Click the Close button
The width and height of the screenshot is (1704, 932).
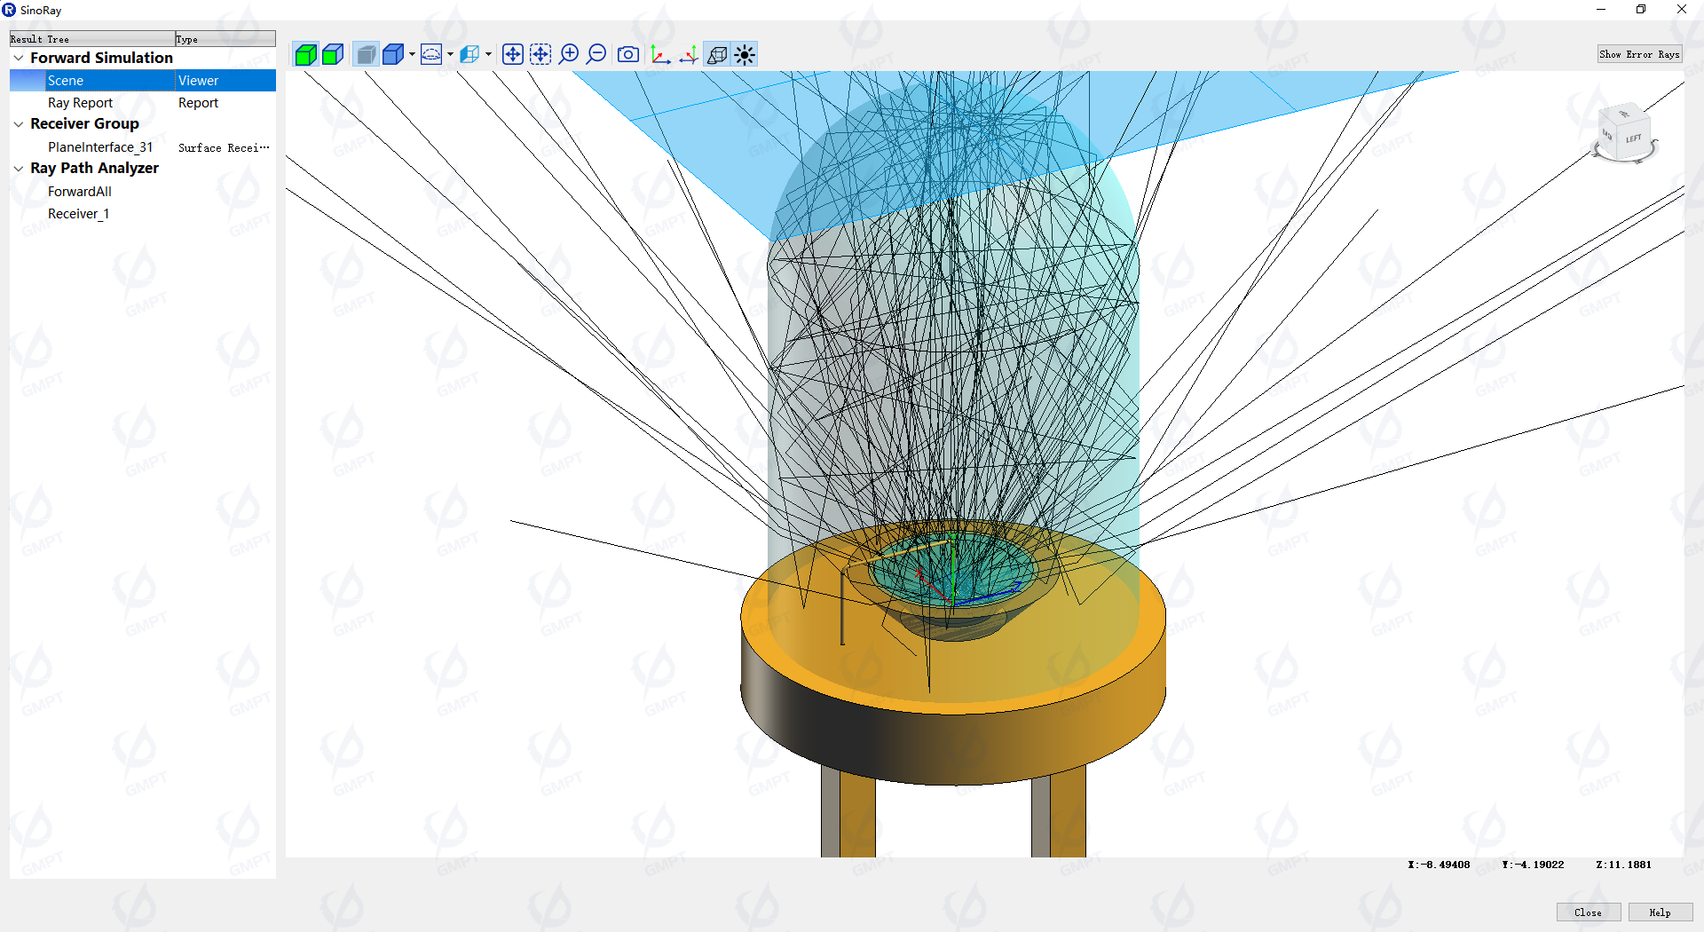pyautogui.click(x=1589, y=912)
